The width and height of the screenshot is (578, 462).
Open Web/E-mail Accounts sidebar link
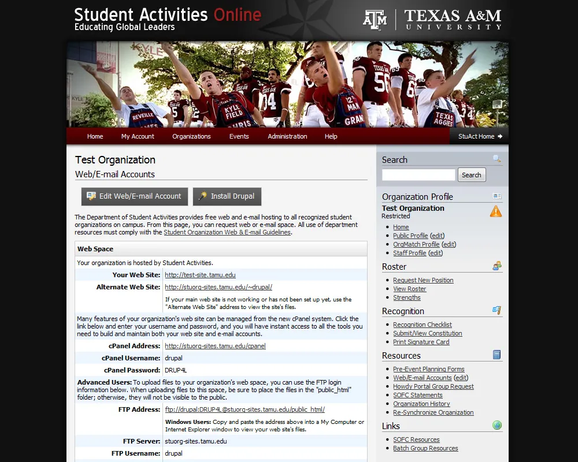423,378
